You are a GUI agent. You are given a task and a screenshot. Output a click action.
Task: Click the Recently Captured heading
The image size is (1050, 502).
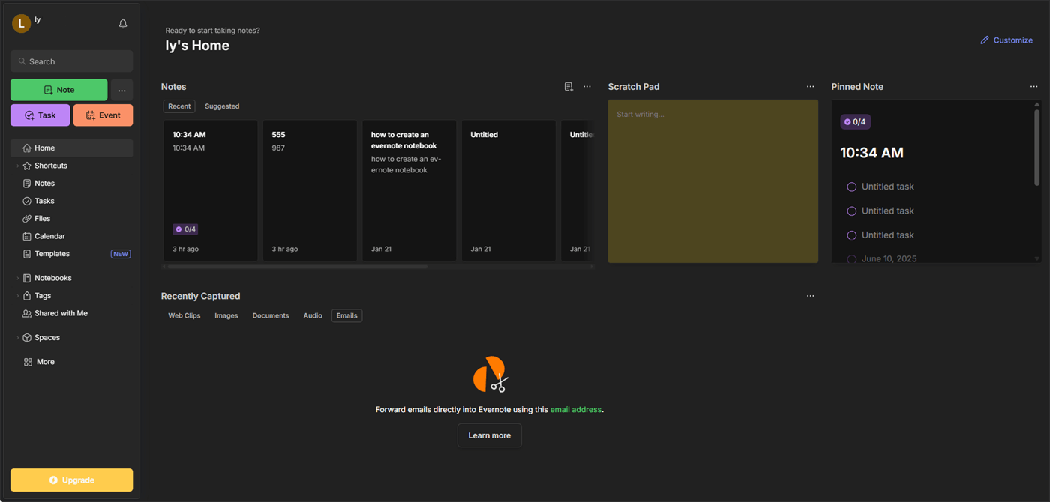coord(201,296)
